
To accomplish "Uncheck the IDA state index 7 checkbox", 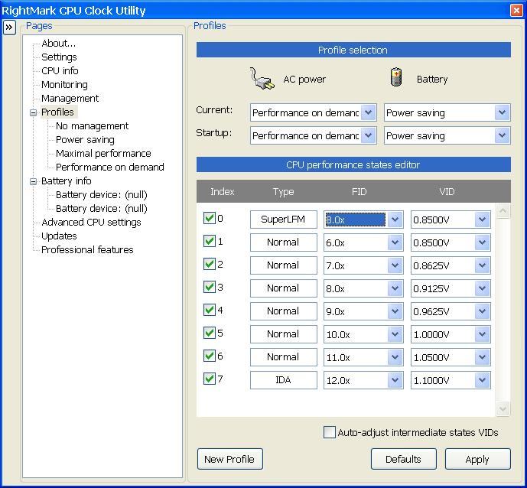I will [209, 379].
